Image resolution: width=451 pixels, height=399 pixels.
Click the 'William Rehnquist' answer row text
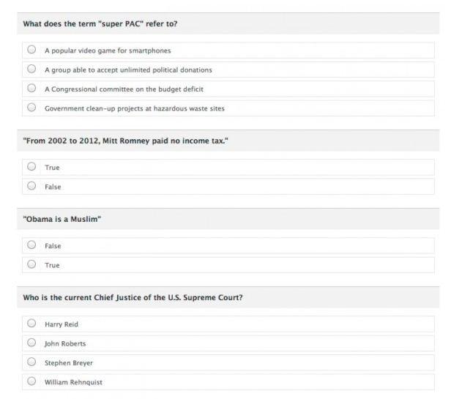pyautogui.click(x=73, y=382)
